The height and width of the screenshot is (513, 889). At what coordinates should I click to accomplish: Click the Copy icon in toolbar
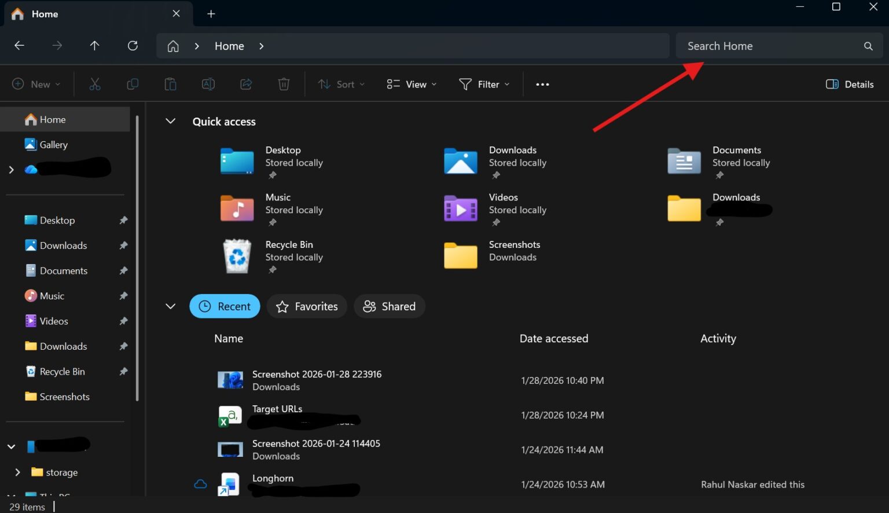click(133, 85)
